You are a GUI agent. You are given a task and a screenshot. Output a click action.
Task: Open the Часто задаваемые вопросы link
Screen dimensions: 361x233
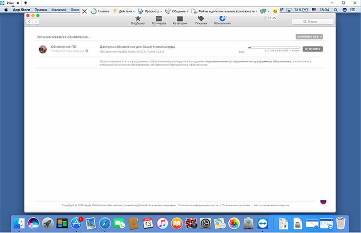point(271,205)
